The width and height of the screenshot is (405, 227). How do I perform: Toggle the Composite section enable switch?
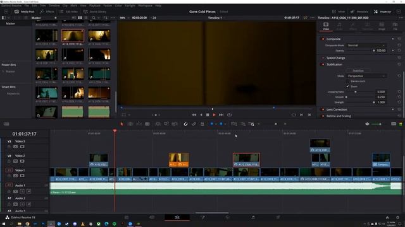323,39
